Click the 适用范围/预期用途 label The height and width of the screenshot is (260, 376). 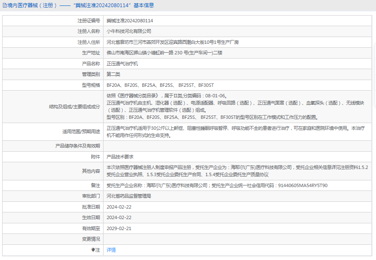pos(81,131)
